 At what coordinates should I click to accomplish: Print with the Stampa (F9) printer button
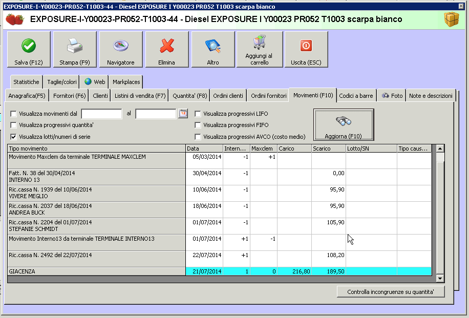(75, 49)
